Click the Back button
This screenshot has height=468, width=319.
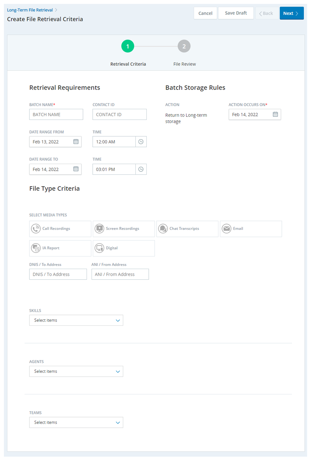tap(266, 13)
